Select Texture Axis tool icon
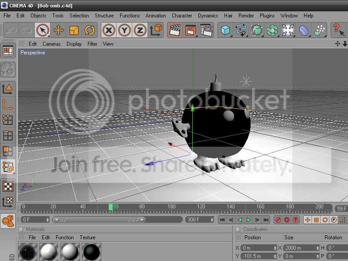Image resolution: width=348 pixels, height=261 pixels. (x=8, y=202)
